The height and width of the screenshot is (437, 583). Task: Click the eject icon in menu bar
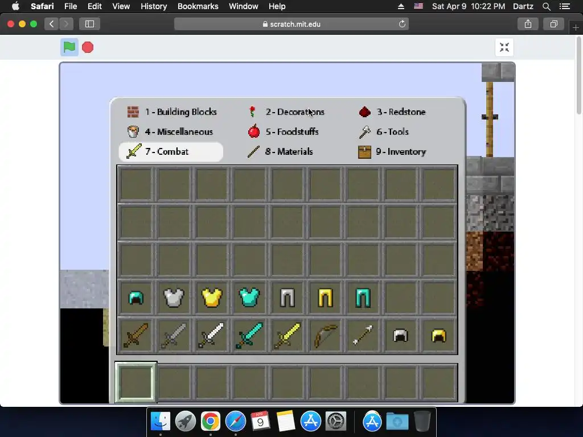tap(401, 6)
